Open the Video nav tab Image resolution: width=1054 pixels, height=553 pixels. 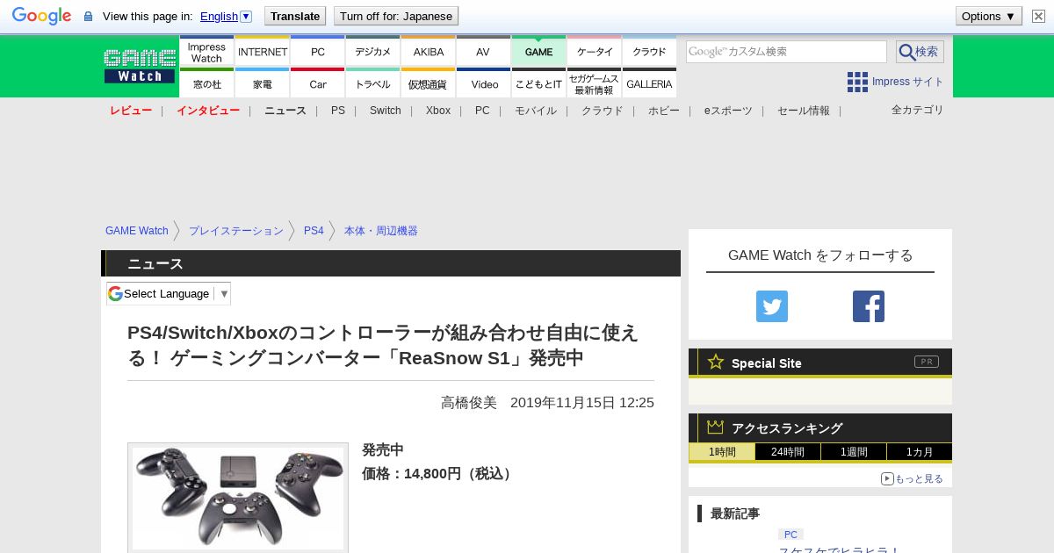coord(483,83)
